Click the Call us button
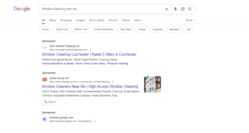249x133 pixels. click(x=50, y=102)
